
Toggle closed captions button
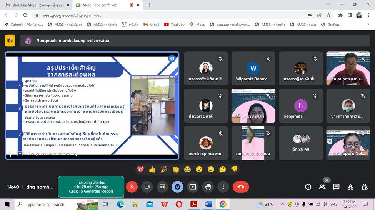coord(162,187)
